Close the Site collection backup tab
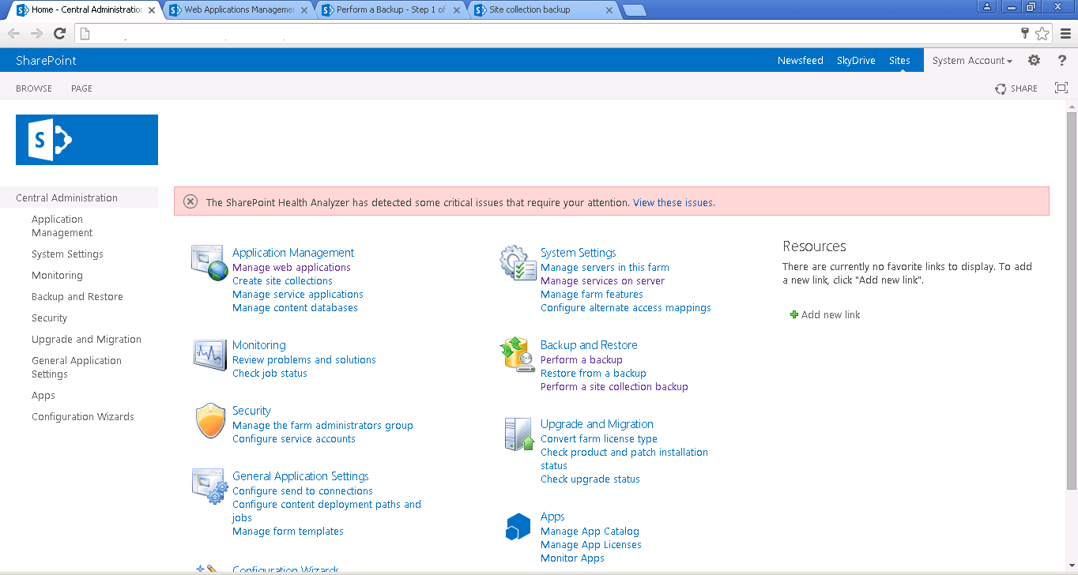 (609, 10)
